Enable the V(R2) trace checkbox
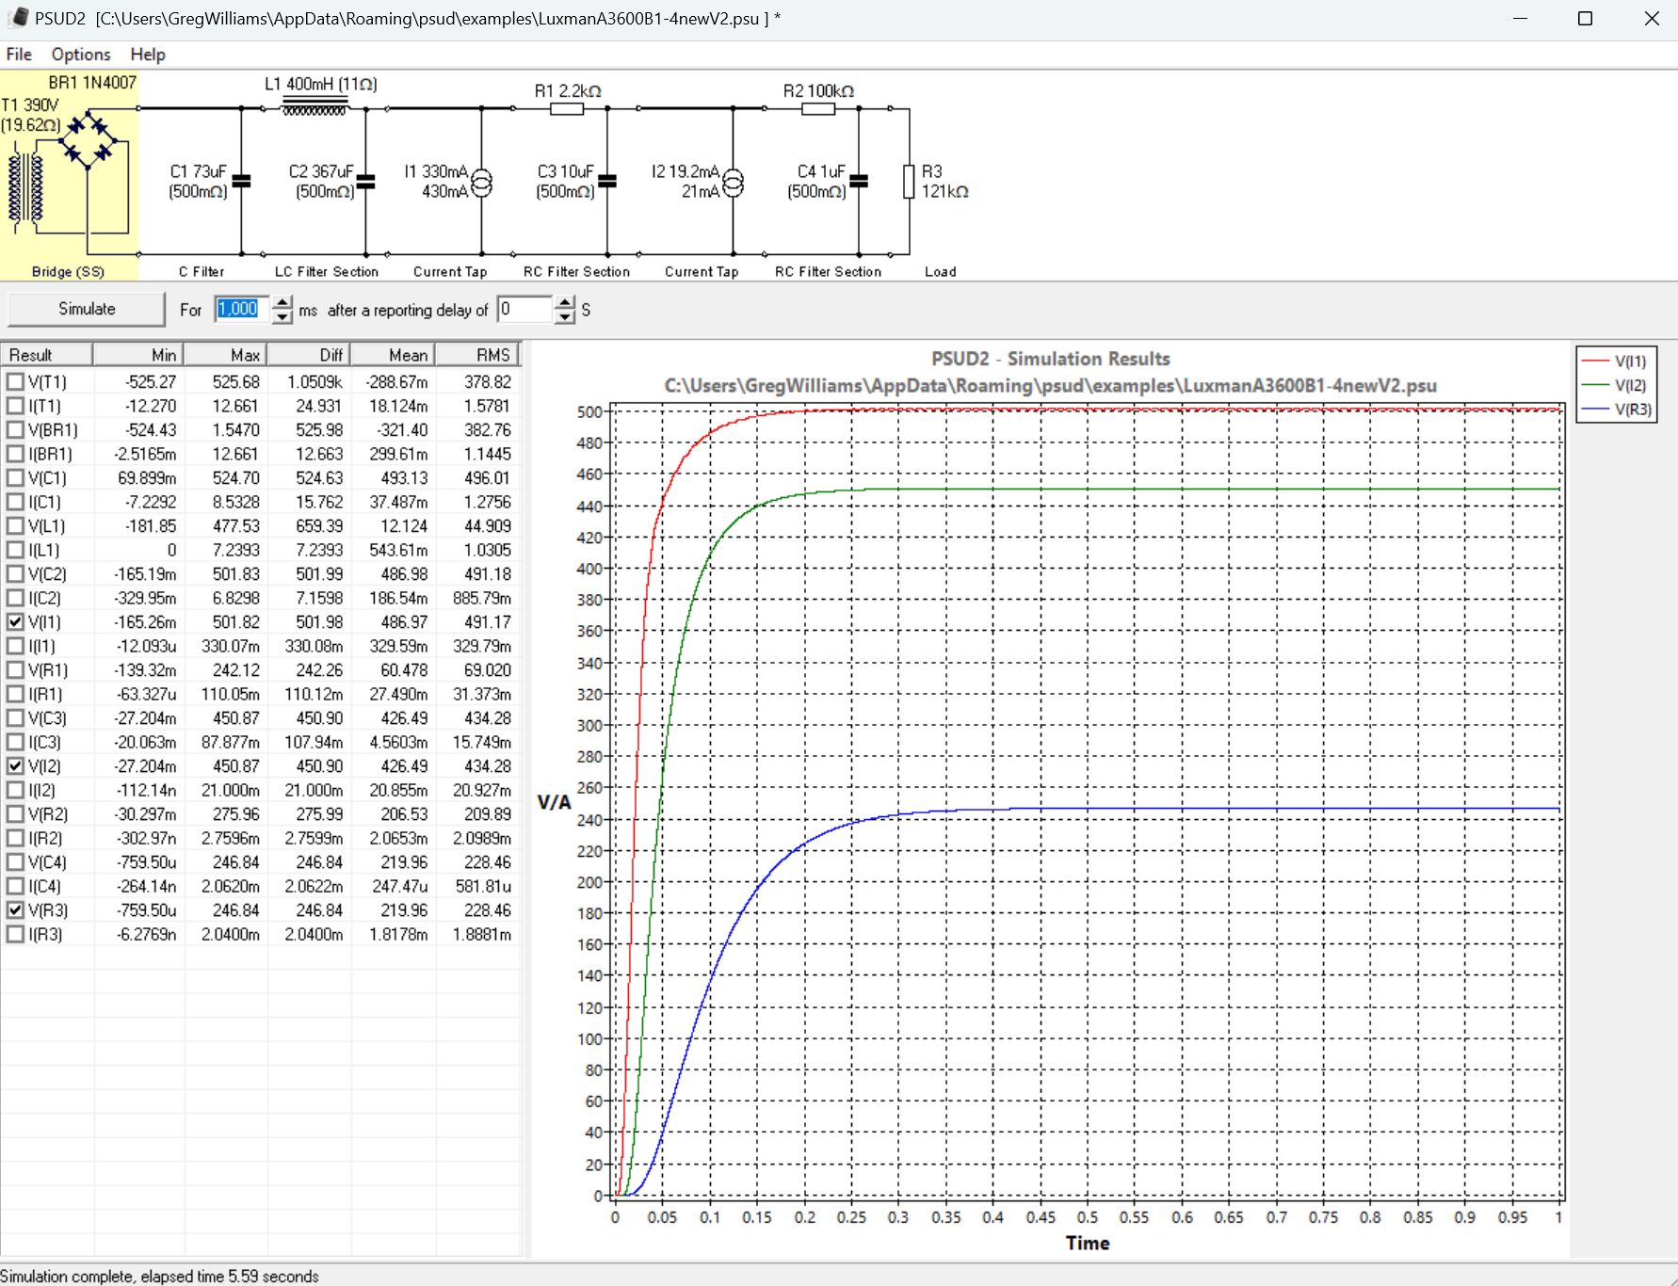This screenshot has width=1678, height=1286. (x=15, y=814)
